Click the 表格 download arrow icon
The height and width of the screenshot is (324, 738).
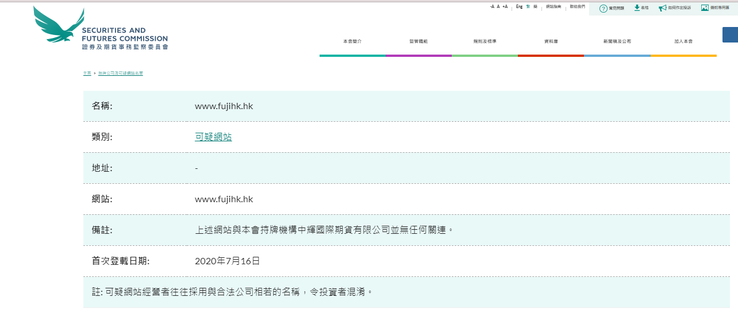coord(637,7)
